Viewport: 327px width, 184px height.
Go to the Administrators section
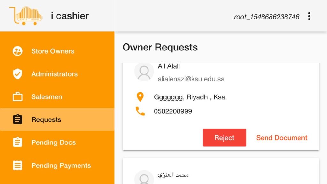[x=54, y=74]
